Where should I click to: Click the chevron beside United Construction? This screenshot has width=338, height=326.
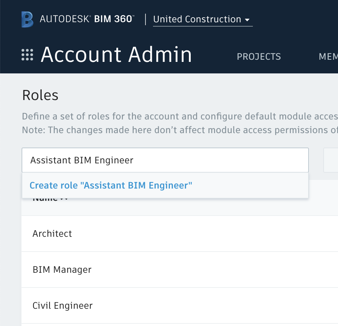(247, 20)
